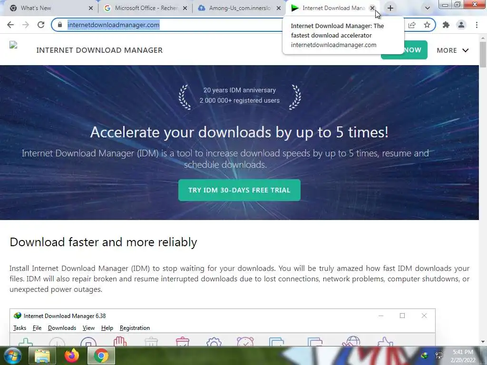
Task: Open File Explorer from taskbar
Action: tap(42, 355)
